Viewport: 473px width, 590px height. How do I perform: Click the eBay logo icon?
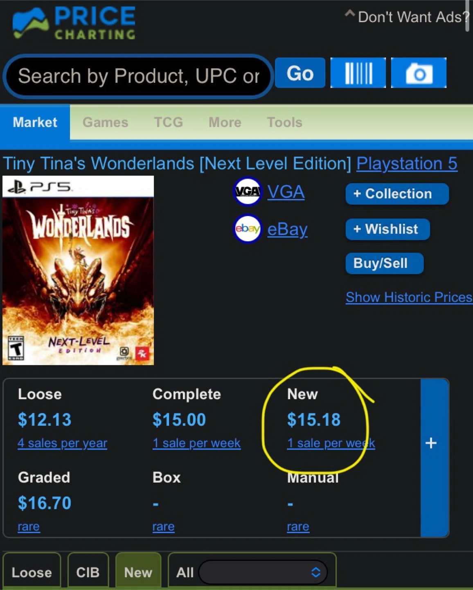coord(248,229)
